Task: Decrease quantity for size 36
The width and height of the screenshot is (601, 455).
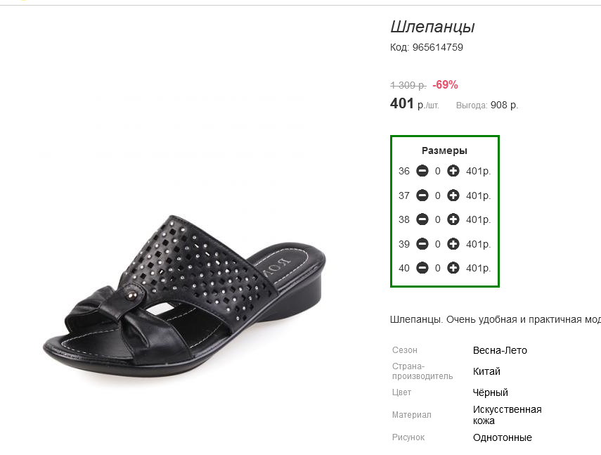Action: [x=422, y=171]
